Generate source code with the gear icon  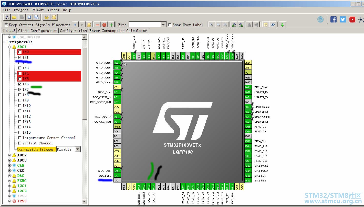pyautogui.click(x=47, y=17)
